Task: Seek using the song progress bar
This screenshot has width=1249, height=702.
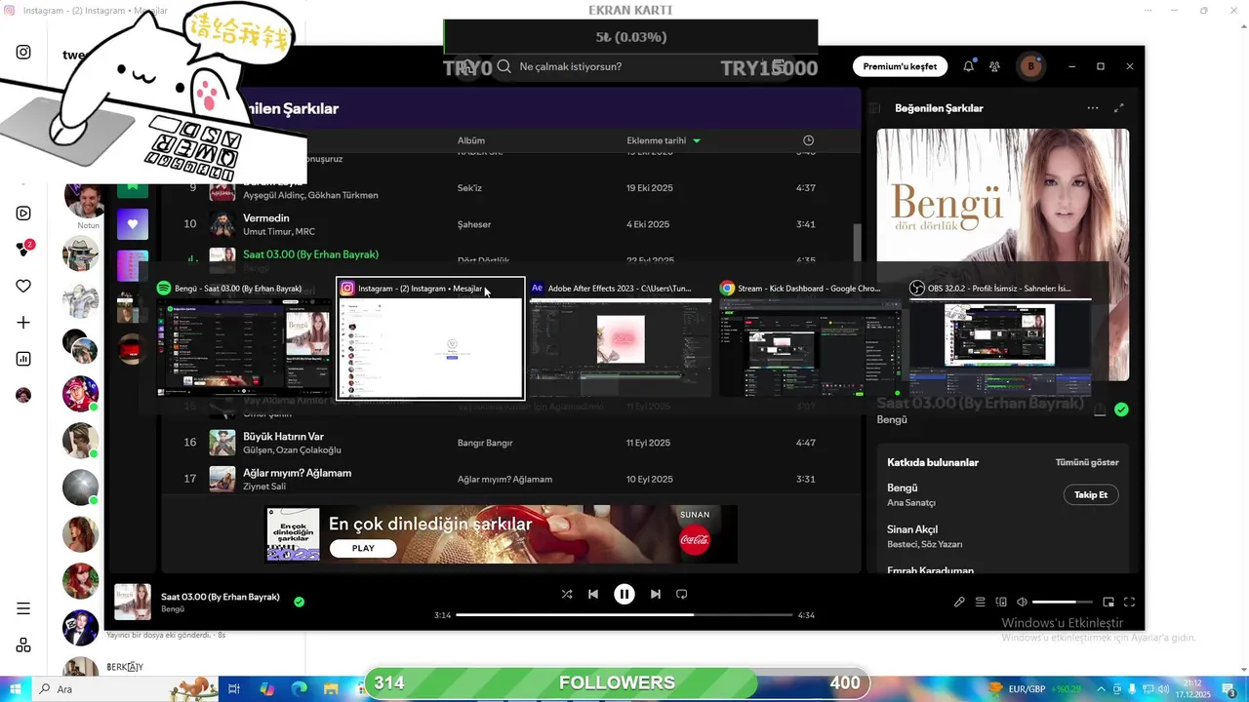Action: (624, 615)
